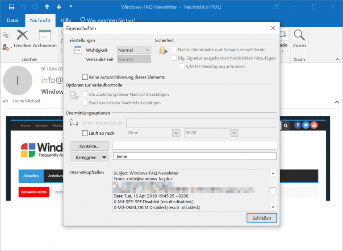
Task: Click the Kontakte text input field
Action: point(194,145)
